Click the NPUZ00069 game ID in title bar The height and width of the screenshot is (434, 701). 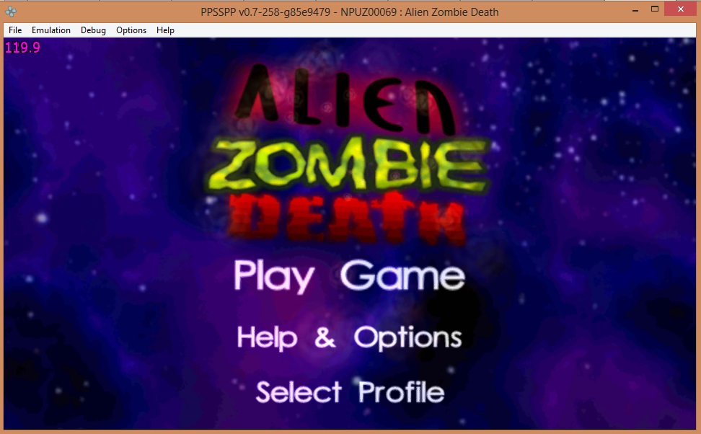click(362, 12)
